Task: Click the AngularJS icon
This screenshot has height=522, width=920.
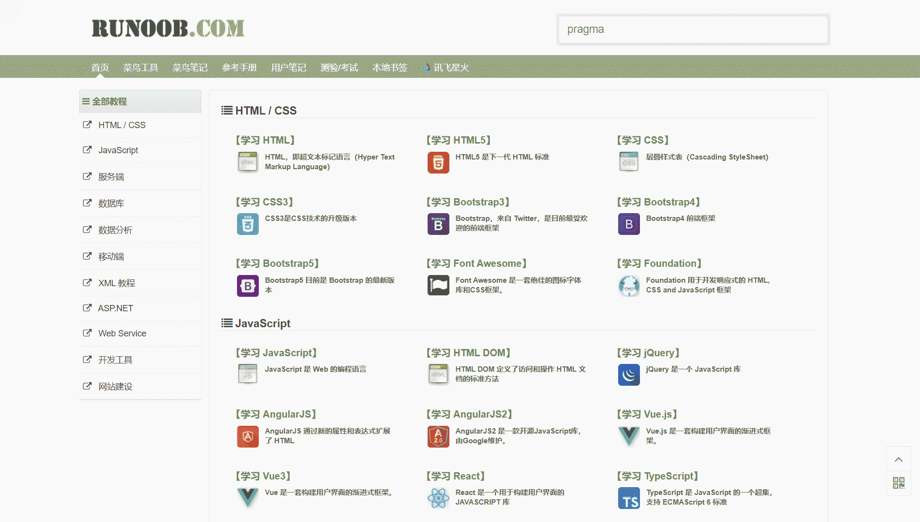Action: click(248, 436)
